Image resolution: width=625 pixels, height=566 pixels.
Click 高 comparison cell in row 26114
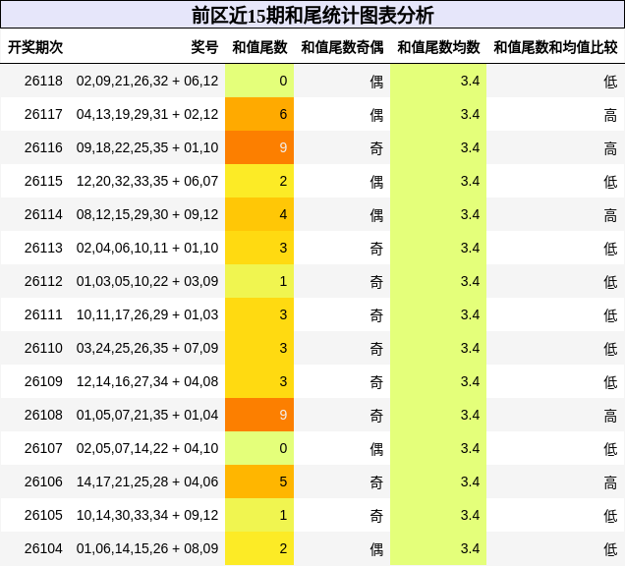tap(555, 215)
